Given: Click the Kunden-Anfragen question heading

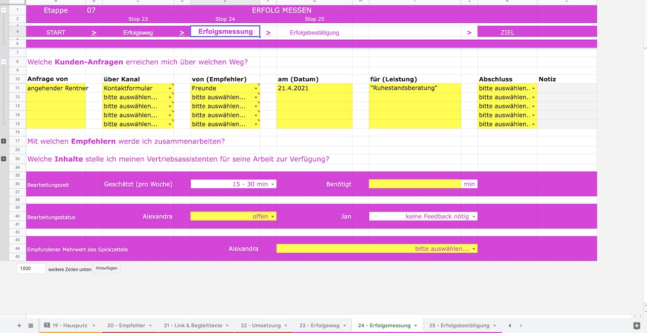Looking at the screenshot, I should (x=137, y=62).
